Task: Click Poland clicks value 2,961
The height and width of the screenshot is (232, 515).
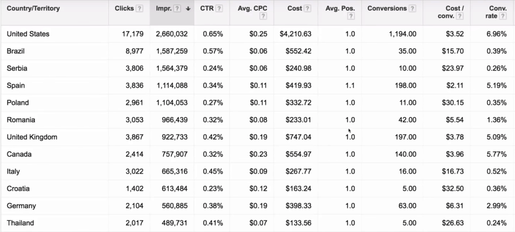Action: [x=134, y=103]
